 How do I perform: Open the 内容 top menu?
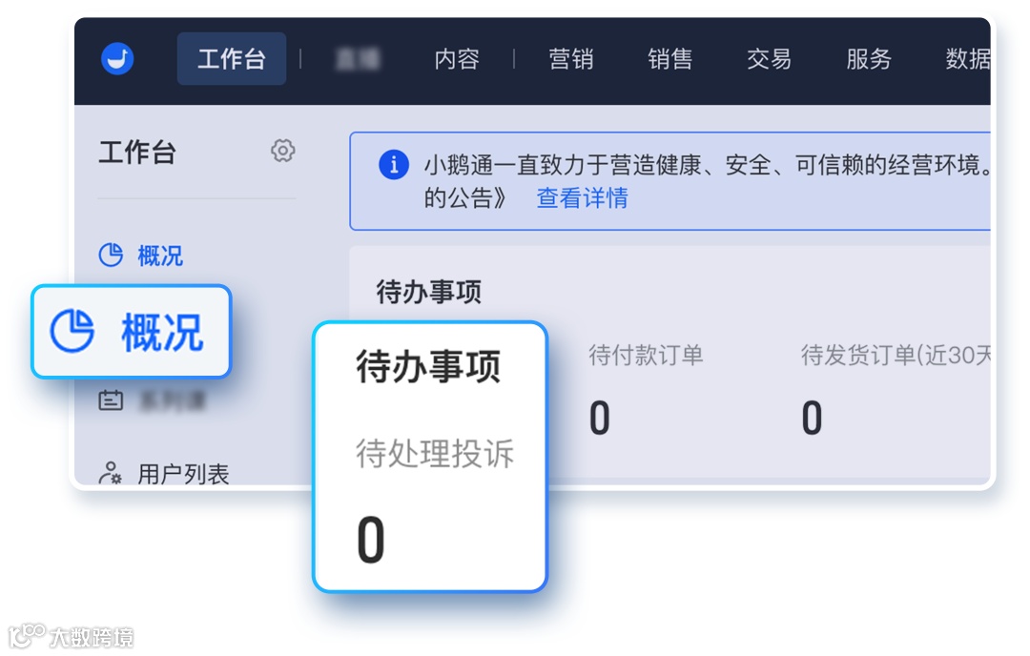457,59
